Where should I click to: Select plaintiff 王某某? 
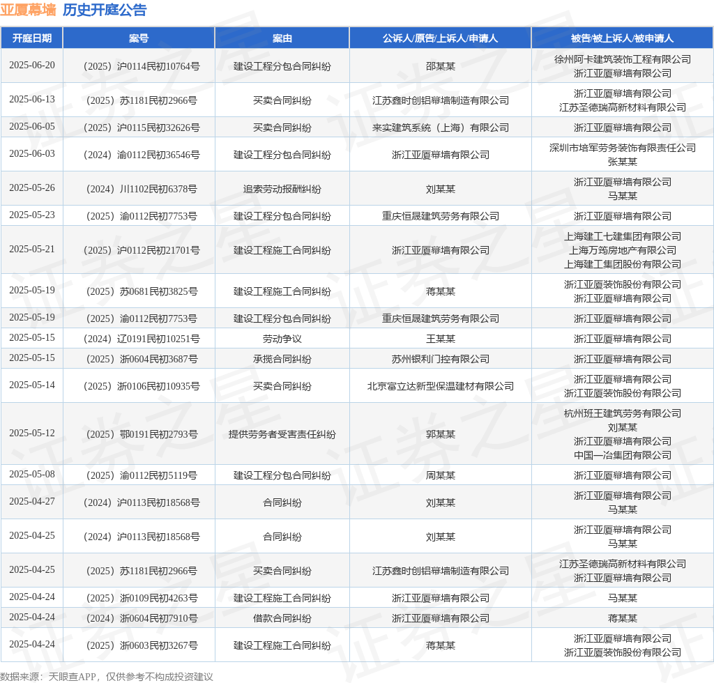point(441,339)
